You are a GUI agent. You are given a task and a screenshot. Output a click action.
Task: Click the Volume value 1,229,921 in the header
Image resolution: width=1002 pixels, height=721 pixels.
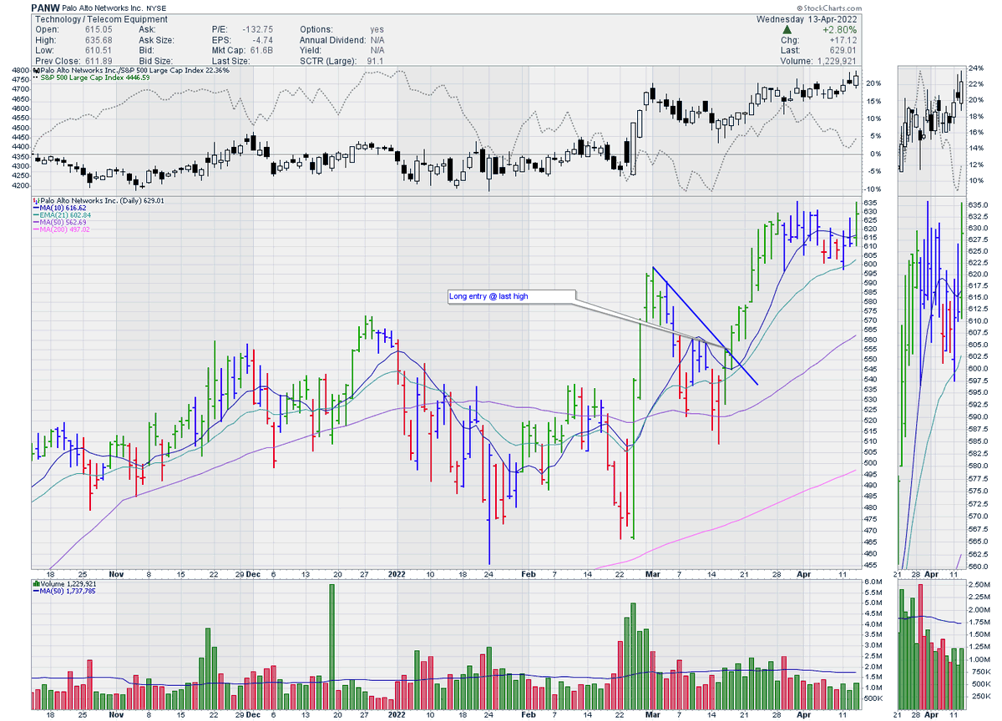(x=838, y=61)
